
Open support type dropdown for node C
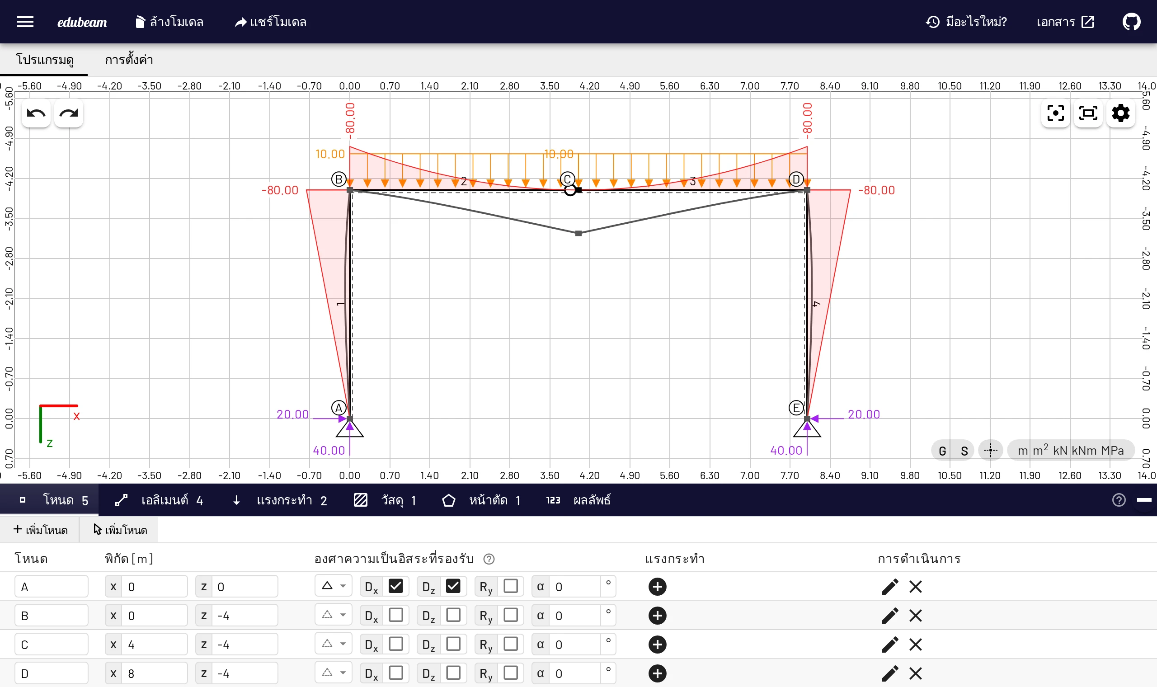point(333,645)
